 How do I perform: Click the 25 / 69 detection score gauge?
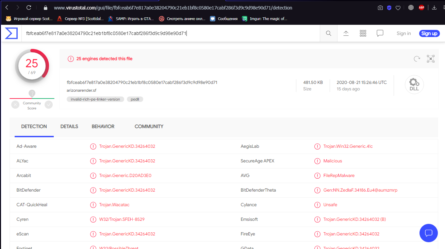32,66
